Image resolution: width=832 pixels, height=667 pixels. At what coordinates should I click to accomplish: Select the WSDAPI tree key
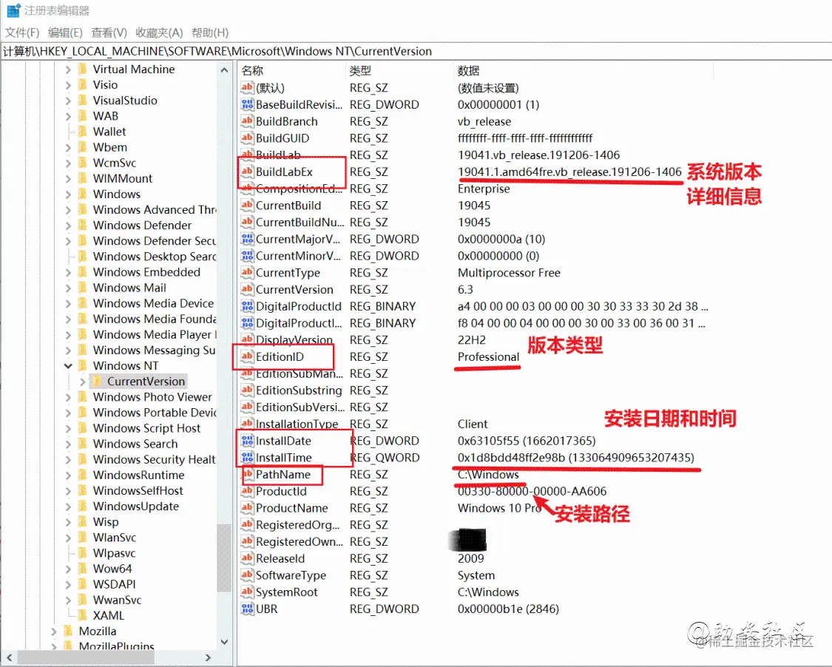[114, 584]
